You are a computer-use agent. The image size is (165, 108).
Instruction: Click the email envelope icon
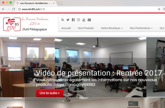[x=89, y=20]
